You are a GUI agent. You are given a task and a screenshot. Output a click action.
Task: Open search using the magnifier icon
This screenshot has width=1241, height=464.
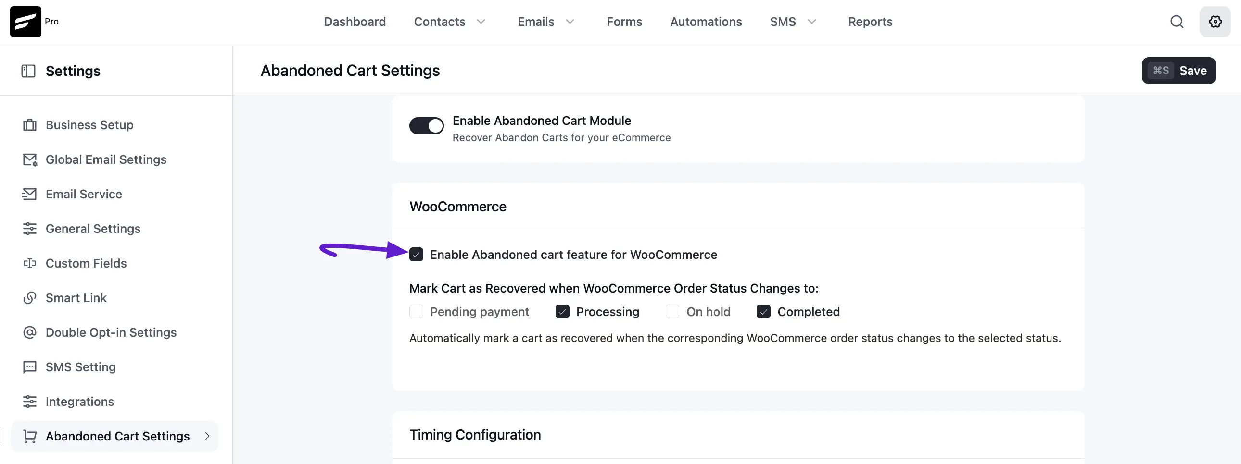(1177, 22)
